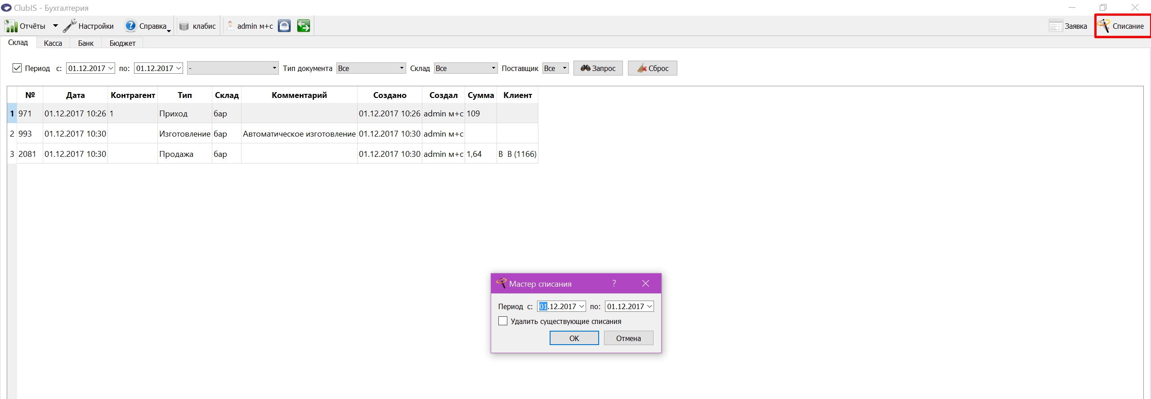1151x399 pixels.
Task: Switch to the Банк tab
Action: click(x=86, y=43)
